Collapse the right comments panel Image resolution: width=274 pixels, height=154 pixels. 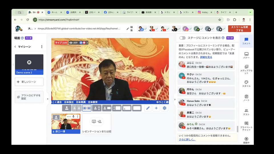pyautogui.click(x=175, y=100)
